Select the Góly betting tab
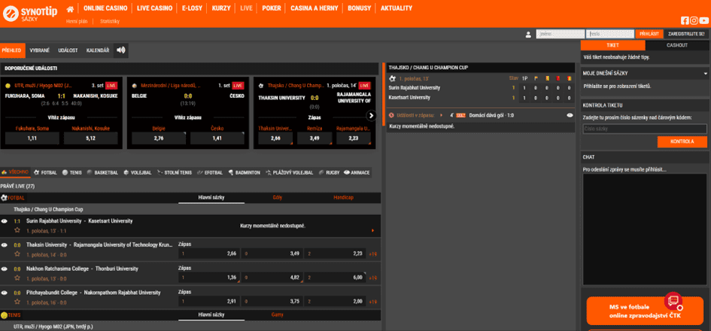Viewport: 711px width, 331px height. click(x=278, y=198)
